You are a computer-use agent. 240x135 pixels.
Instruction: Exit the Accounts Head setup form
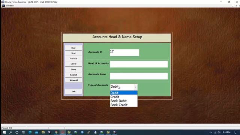[73, 91]
